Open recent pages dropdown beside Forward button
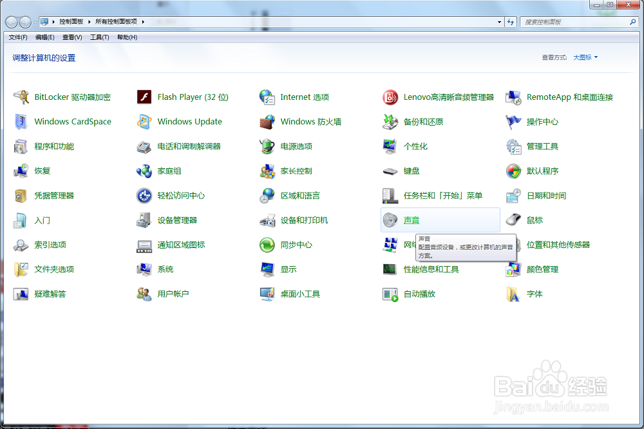 tap(35, 22)
